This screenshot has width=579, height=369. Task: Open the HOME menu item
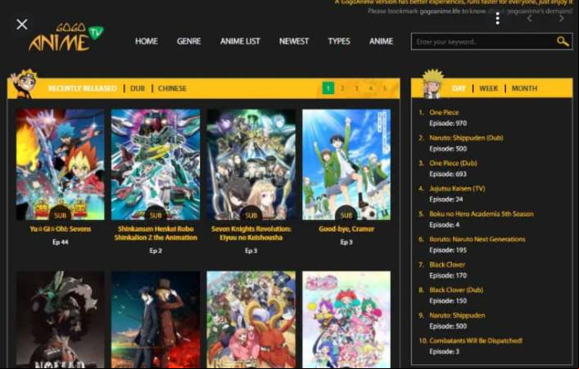click(147, 42)
